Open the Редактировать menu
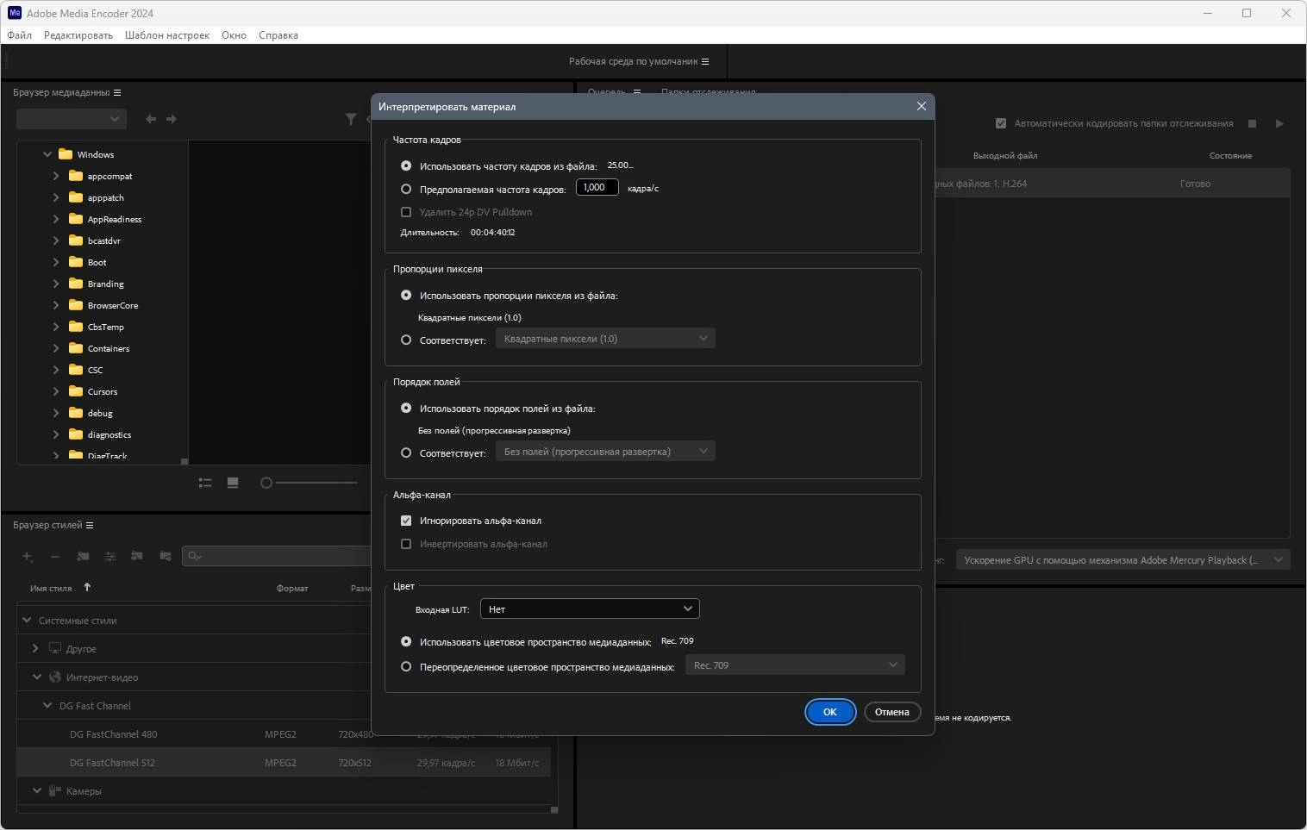Image resolution: width=1307 pixels, height=830 pixels. point(78,35)
